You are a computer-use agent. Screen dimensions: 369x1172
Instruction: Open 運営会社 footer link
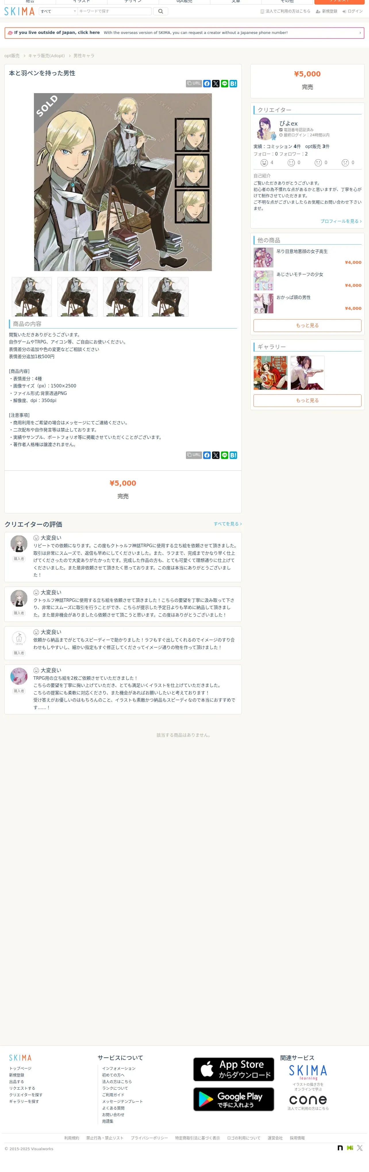pyautogui.click(x=275, y=1138)
